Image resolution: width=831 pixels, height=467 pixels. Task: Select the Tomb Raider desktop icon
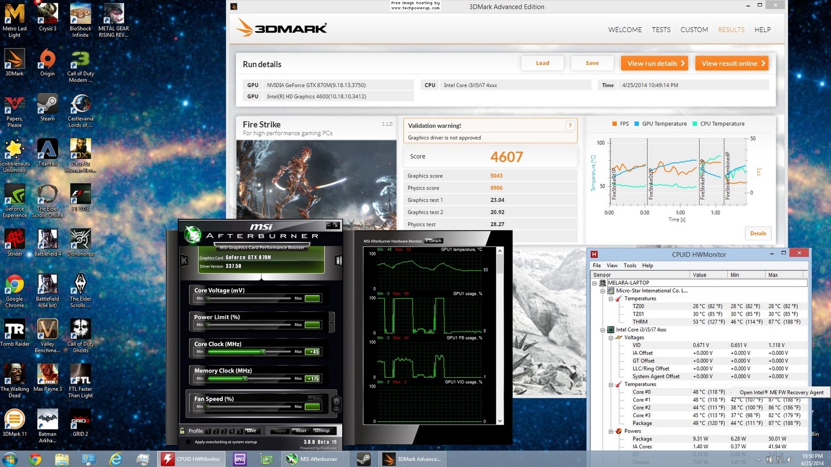click(15, 333)
